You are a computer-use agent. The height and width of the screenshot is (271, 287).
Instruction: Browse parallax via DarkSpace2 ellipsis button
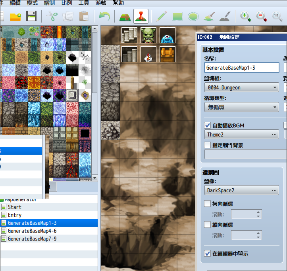tap(274, 190)
